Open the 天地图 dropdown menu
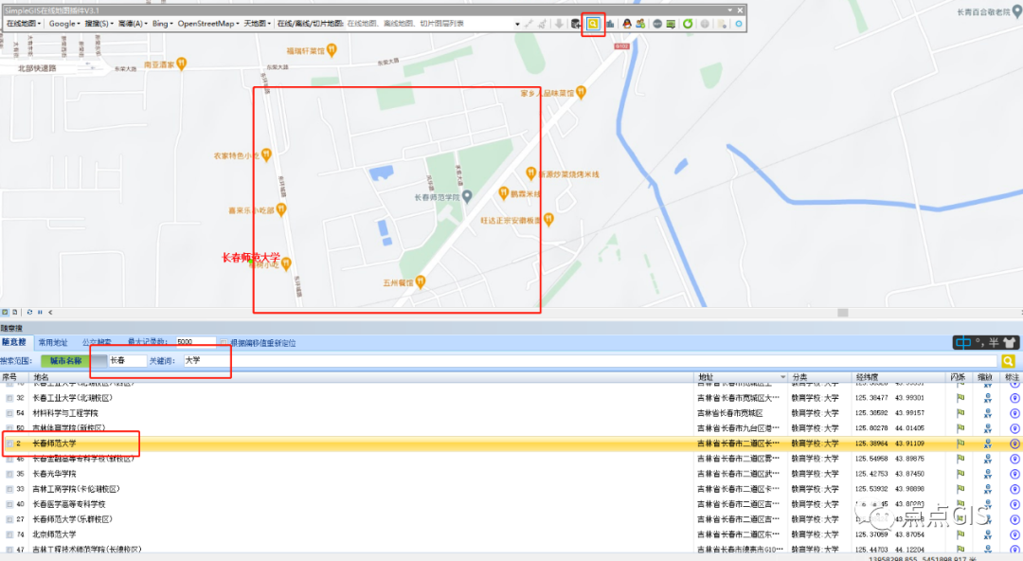 point(257,24)
